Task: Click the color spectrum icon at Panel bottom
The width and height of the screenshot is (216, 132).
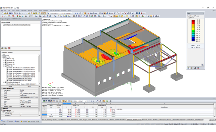Action: pyautogui.click(x=198, y=68)
